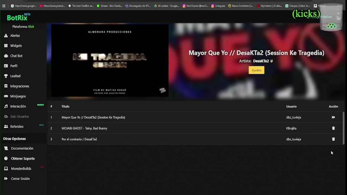Click the Obtener Soporte question icon
The image size is (347, 195).
pos(6,158)
